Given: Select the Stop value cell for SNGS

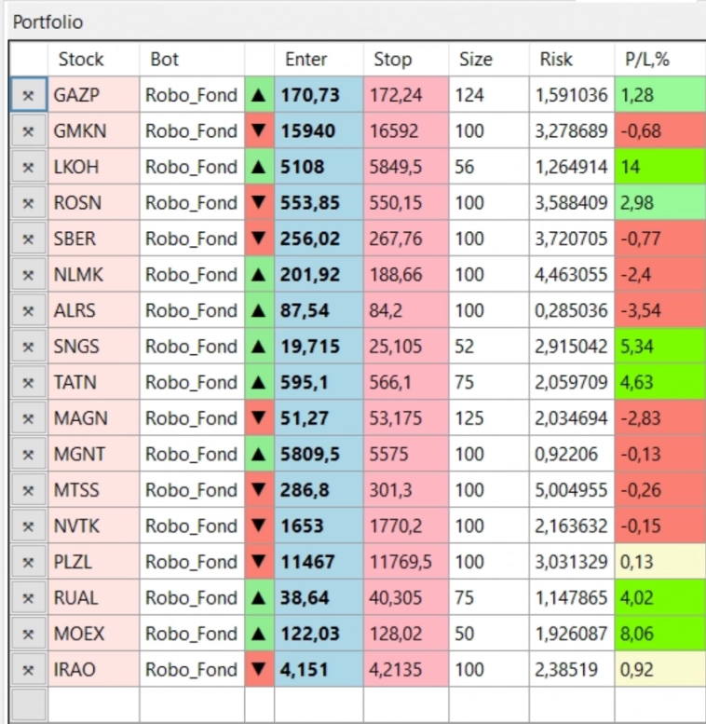Looking at the screenshot, I should click(x=405, y=347).
